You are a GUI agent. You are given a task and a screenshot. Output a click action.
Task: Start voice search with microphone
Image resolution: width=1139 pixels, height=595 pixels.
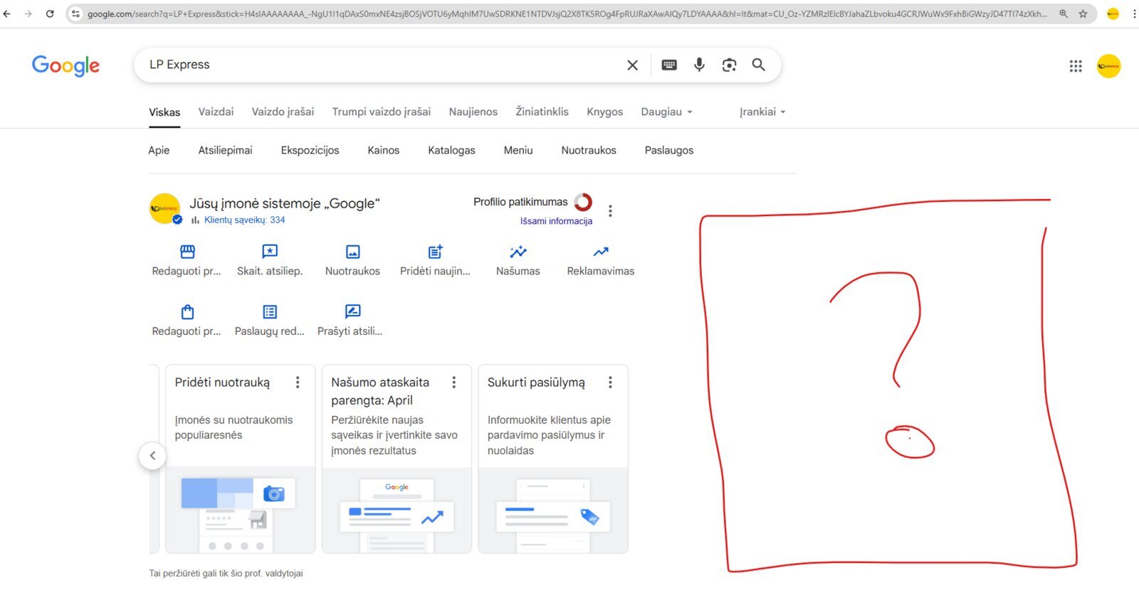pyautogui.click(x=699, y=65)
